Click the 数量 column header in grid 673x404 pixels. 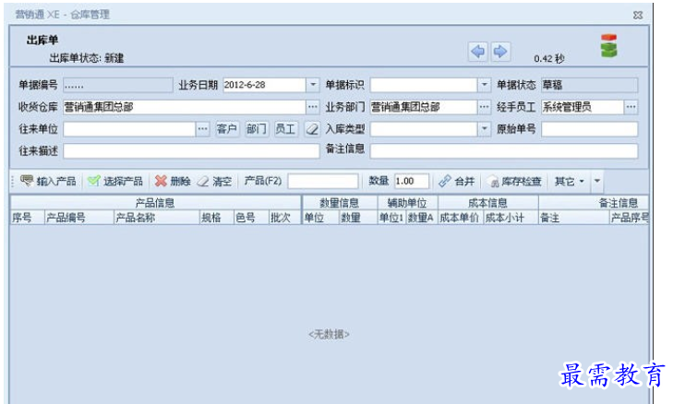tap(358, 218)
